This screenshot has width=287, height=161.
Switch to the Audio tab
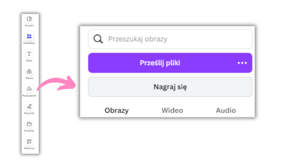[226, 110]
